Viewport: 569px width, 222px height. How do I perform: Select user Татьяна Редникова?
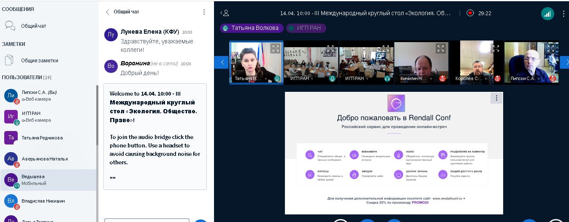pos(48,138)
